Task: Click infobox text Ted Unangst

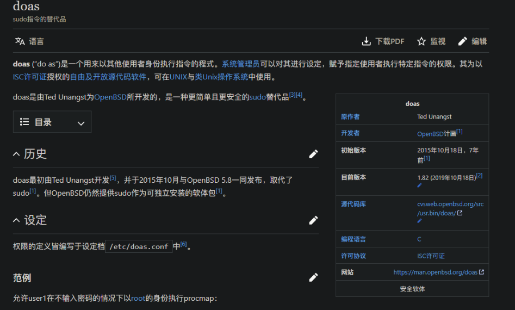Action: (x=434, y=116)
